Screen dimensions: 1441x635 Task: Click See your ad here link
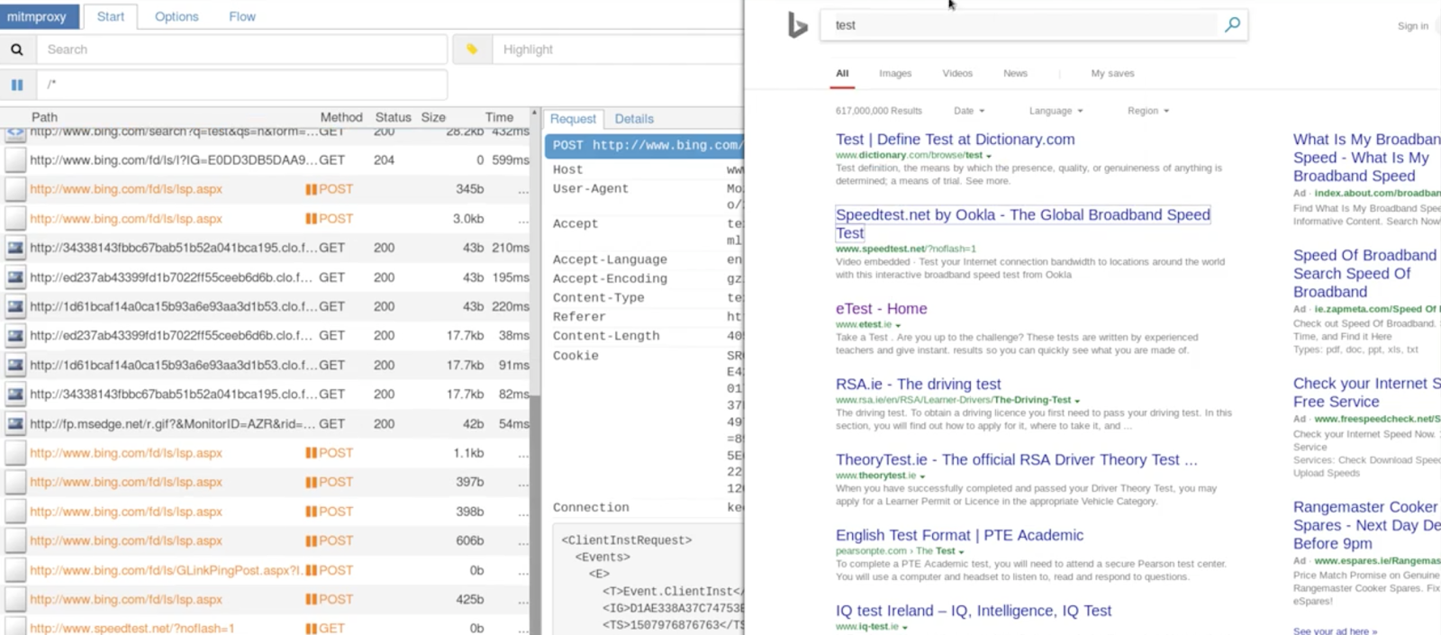coord(1335,630)
